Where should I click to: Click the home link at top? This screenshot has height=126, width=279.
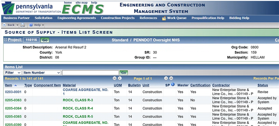pos(68,3)
